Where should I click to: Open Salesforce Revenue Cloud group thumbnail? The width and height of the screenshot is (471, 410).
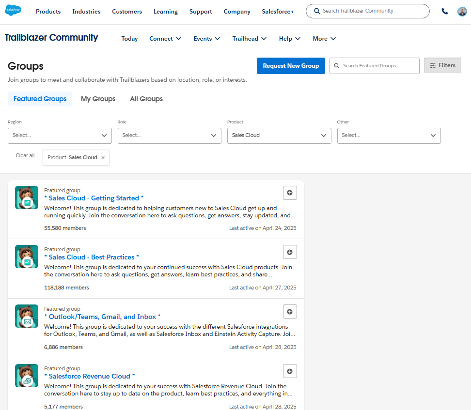pyautogui.click(x=27, y=376)
